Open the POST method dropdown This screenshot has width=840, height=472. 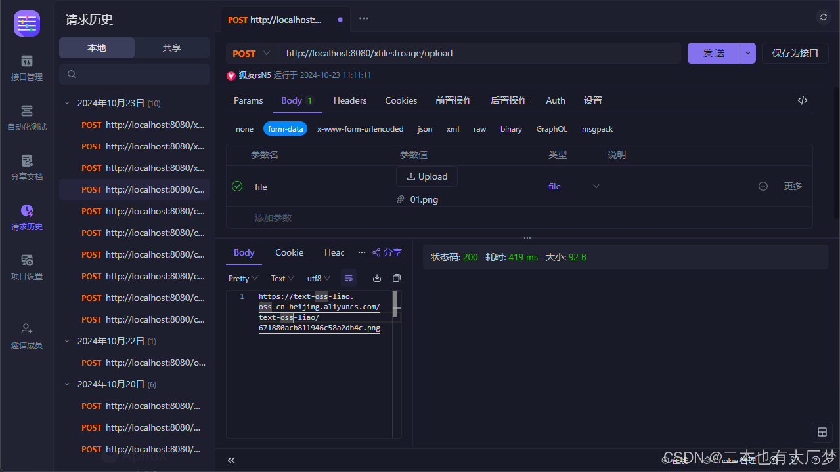coord(252,53)
